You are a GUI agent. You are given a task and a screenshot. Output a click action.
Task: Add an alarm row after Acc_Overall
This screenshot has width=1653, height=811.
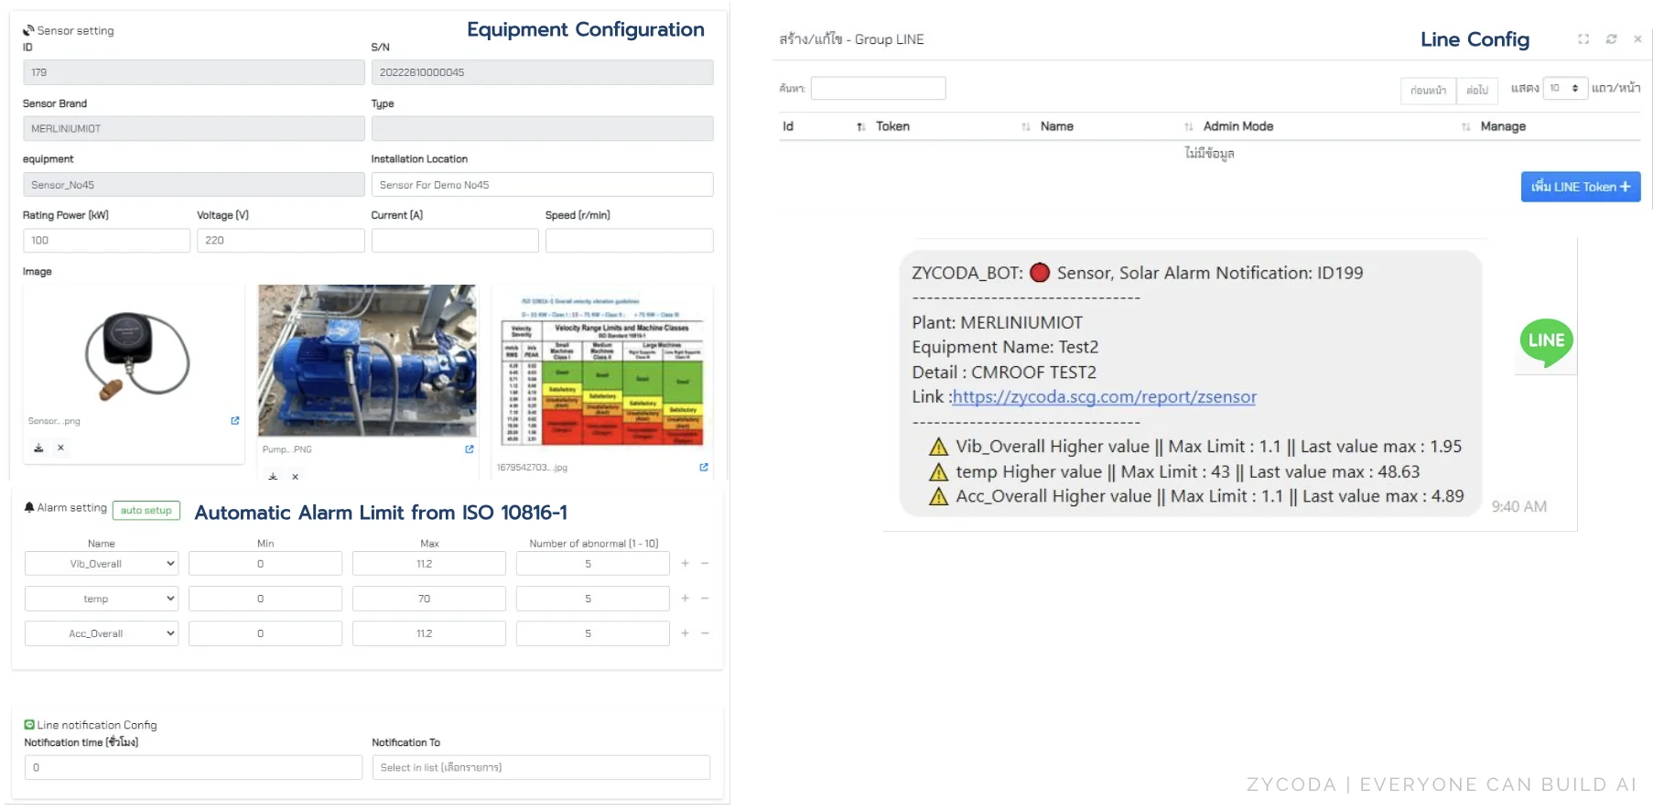685,633
